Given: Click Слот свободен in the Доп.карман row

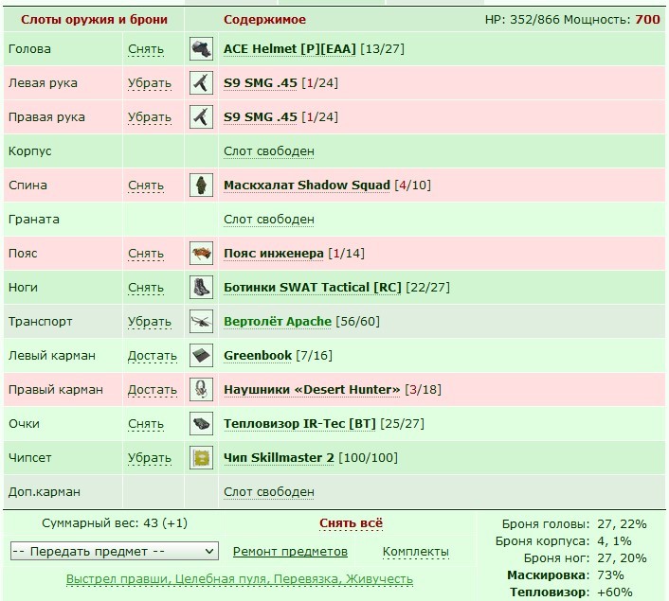Looking at the screenshot, I should click(x=269, y=492).
